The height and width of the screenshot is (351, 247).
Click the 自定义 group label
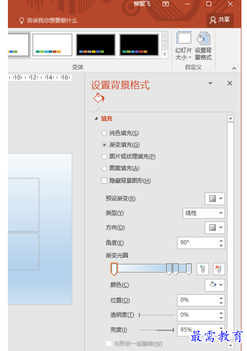pyautogui.click(x=193, y=67)
